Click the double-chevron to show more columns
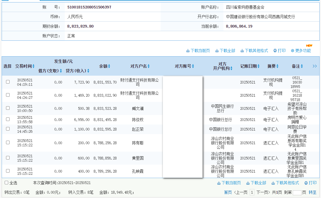 [315, 66]
